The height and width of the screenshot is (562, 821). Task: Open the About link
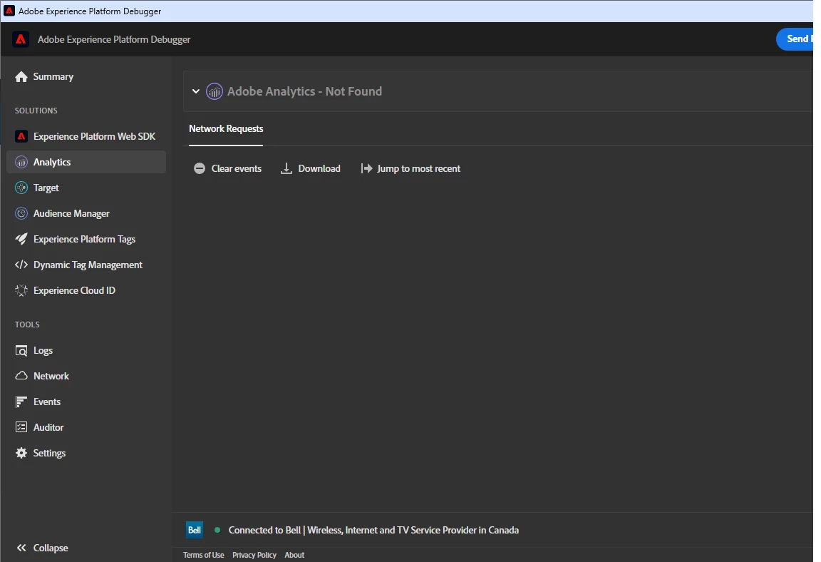(294, 555)
